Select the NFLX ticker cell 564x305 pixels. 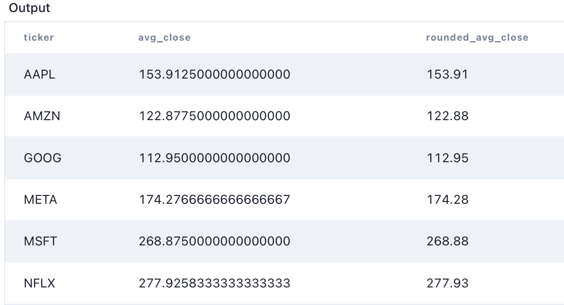tap(39, 283)
